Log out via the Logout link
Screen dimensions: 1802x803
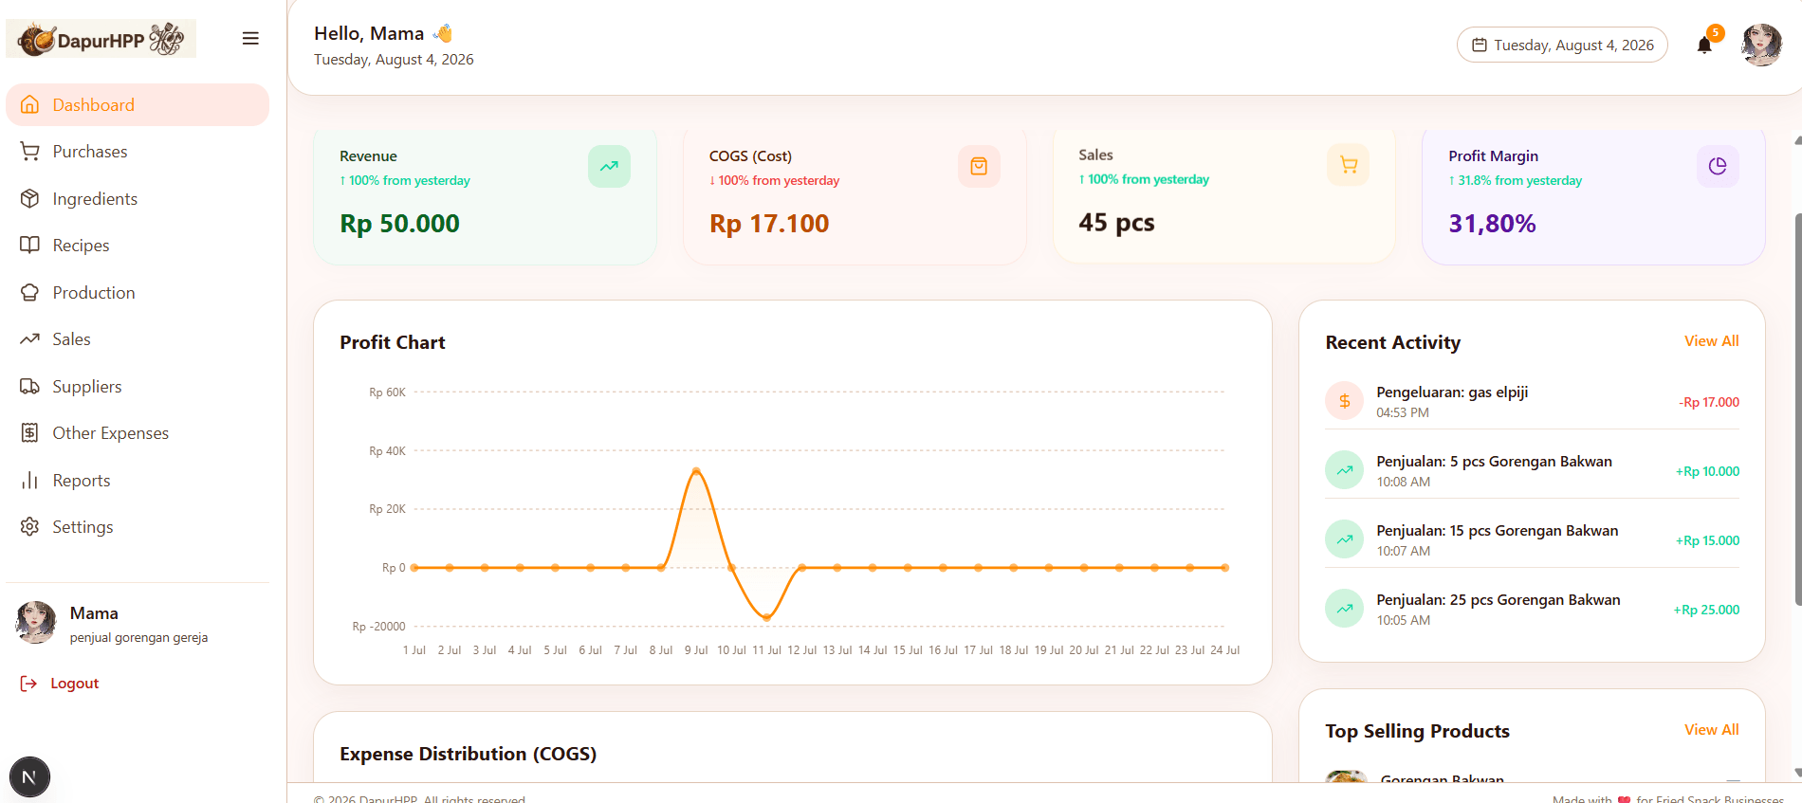click(60, 684)
